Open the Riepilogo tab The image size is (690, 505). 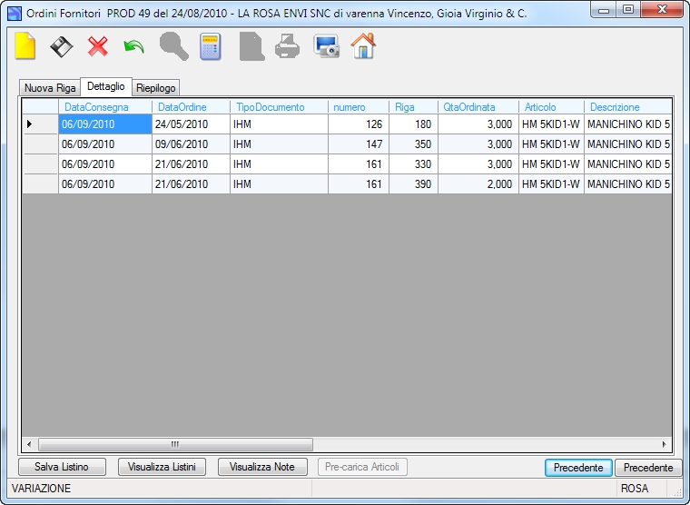click(x=156, y=87)
